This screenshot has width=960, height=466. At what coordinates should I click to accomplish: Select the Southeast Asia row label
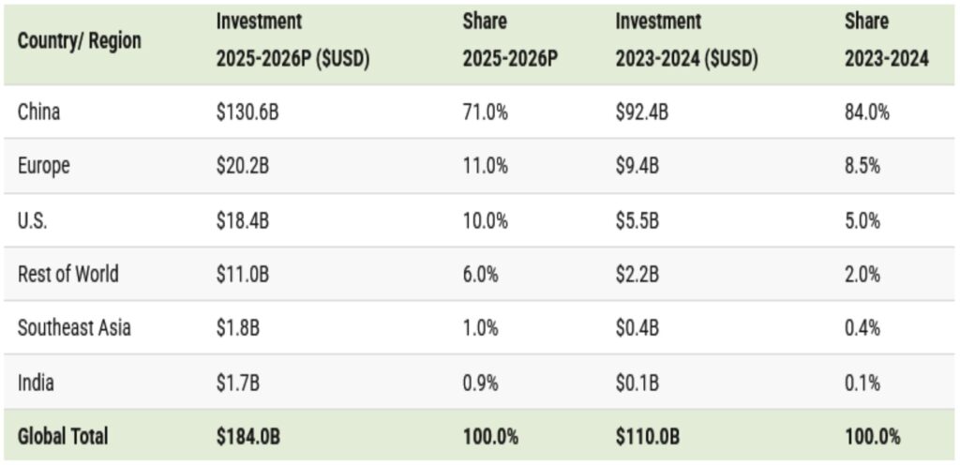[74, 328]
